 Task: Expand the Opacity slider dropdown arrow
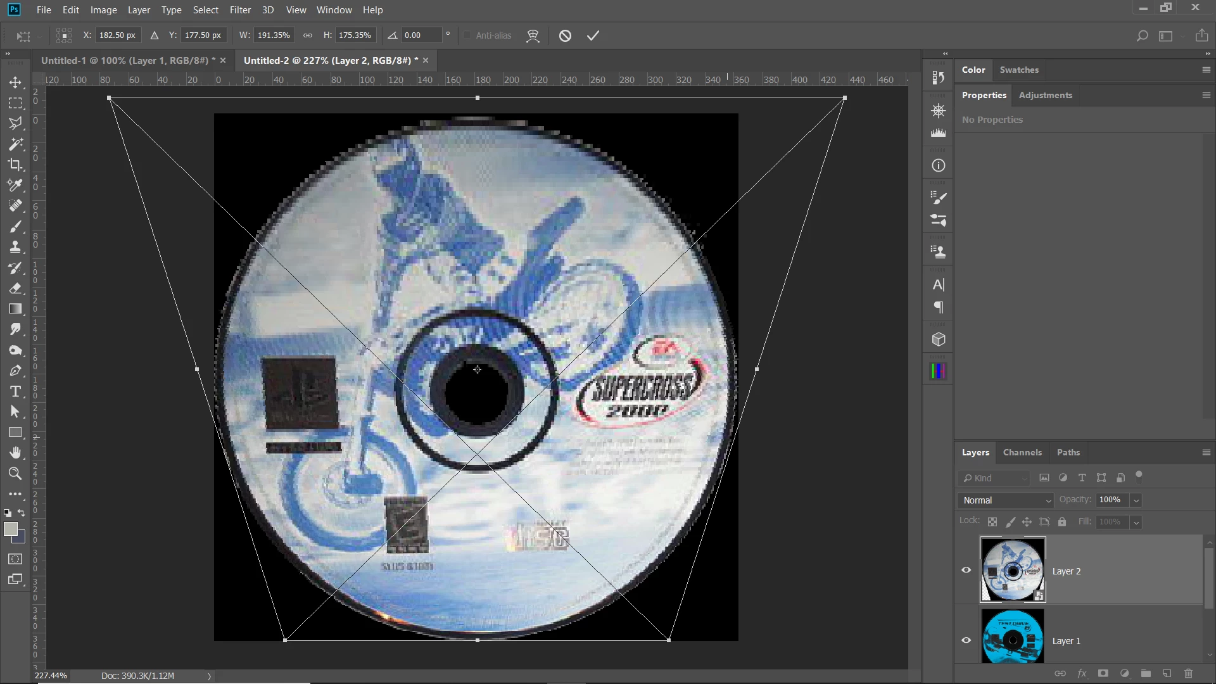click(1136, 500)
